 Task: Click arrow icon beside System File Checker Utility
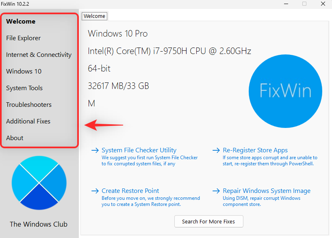click(x=95, y=150)
